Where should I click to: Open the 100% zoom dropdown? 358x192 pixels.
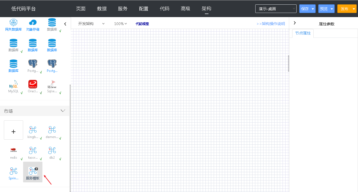tap(120, 24)
